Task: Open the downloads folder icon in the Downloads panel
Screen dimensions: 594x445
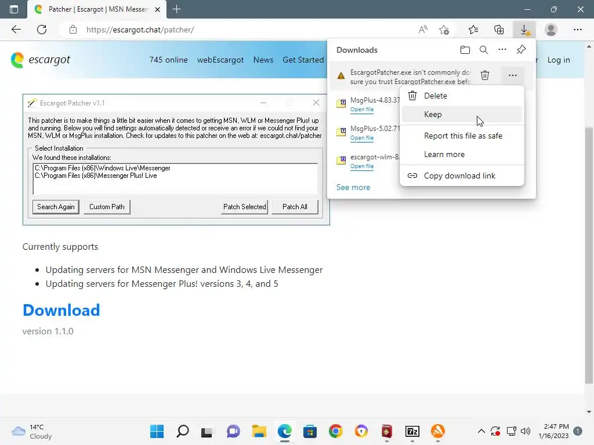Action: (465, 50)
